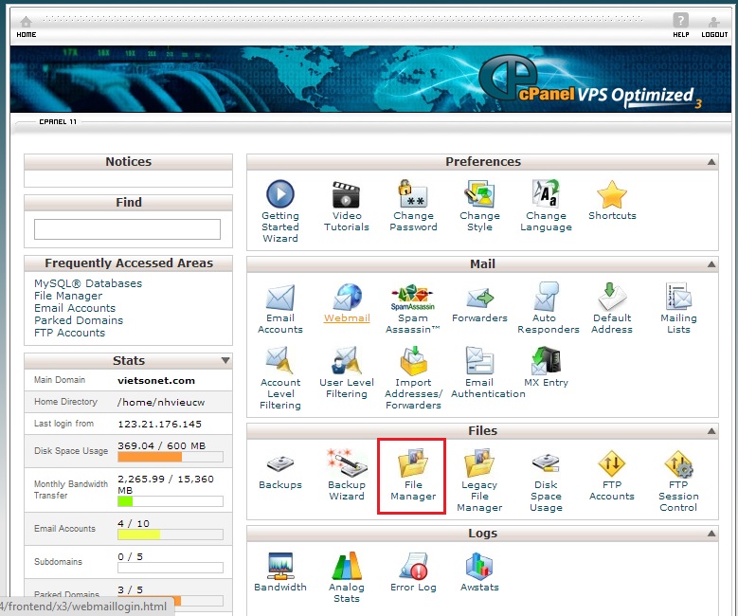Open the Error Log
The image size is (738, 616).
(x=413, y=572)
